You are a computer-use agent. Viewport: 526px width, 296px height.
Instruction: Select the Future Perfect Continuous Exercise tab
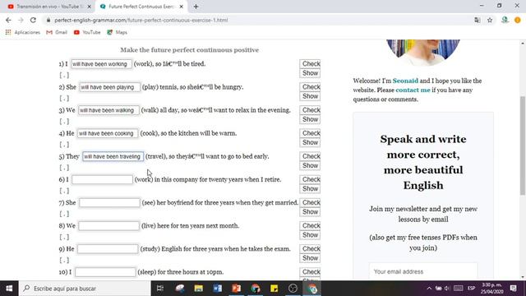pos(141,7)
